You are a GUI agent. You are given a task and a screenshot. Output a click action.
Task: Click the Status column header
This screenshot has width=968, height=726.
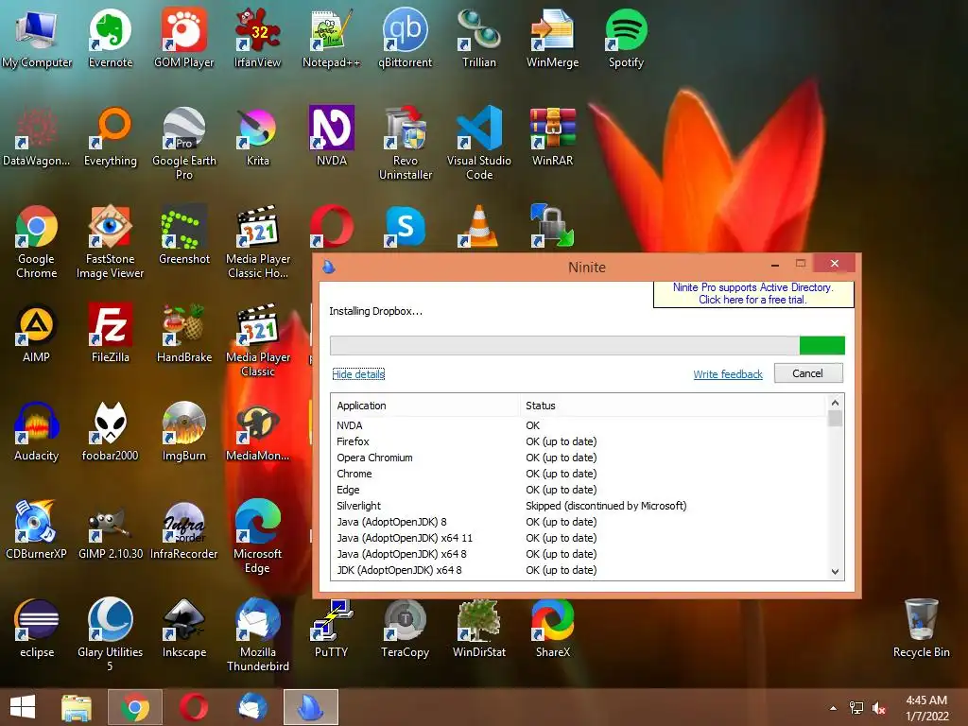coord(672,406)
